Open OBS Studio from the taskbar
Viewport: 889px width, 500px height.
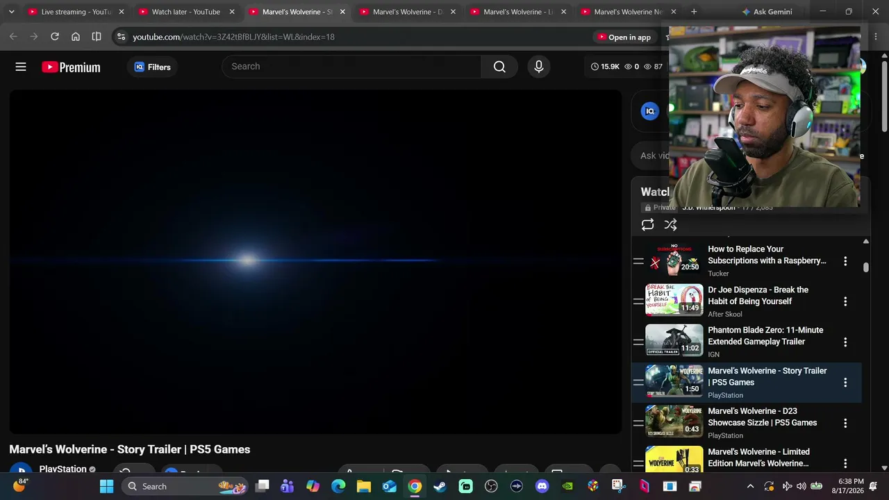(491, 486)
